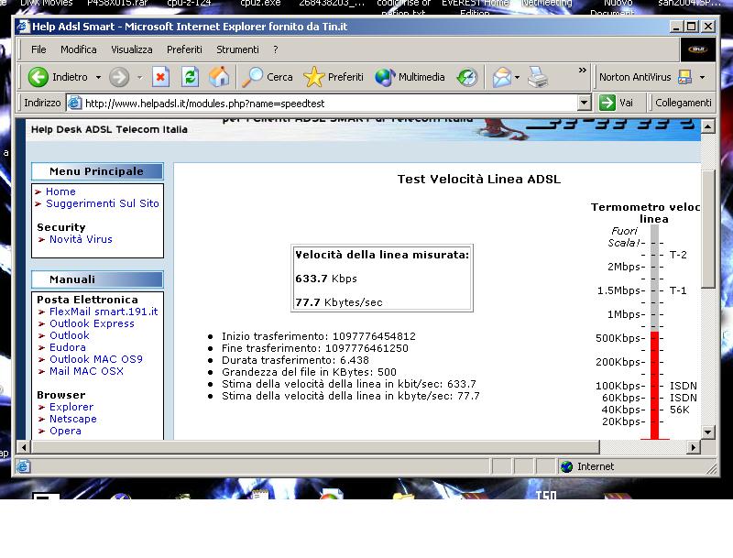Open the Collegamenti links bar
The width and height of the screenshot is (733, 558).
(683, 103)
